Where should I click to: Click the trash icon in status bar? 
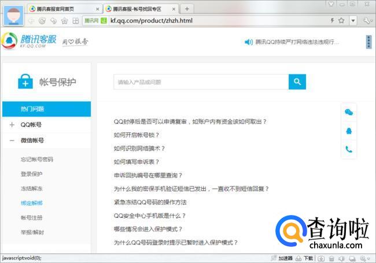click(x=331, y=258)
